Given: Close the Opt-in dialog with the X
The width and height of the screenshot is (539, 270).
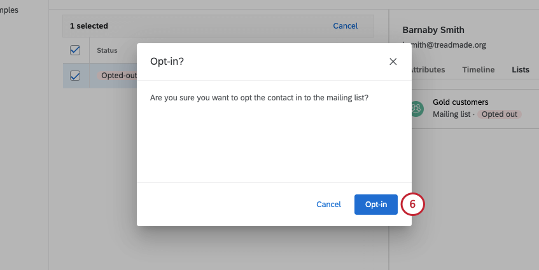Looking at the screenshot, I should click(393, 62).
